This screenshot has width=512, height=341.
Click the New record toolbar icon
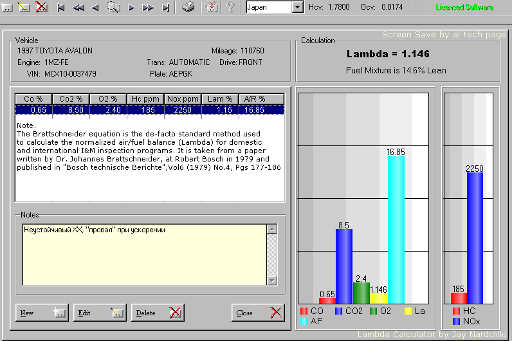pos(8,8)
